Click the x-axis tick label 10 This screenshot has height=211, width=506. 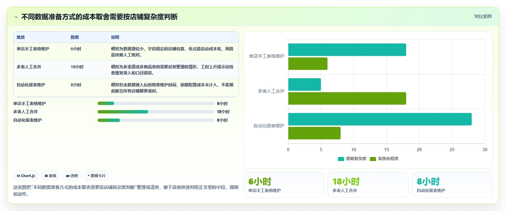click(x=353, y=150)
